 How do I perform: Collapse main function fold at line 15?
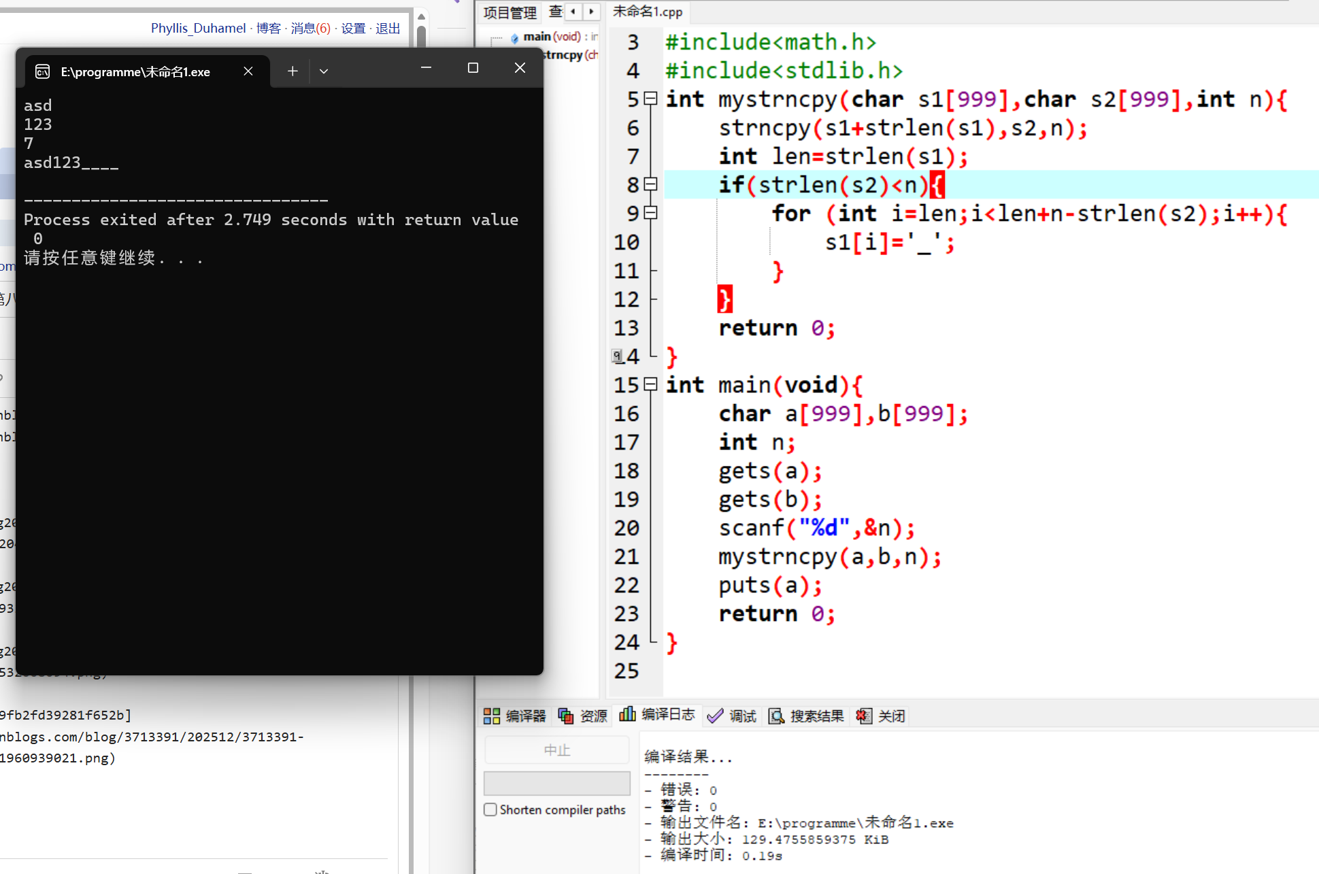[x=650, y=384]
